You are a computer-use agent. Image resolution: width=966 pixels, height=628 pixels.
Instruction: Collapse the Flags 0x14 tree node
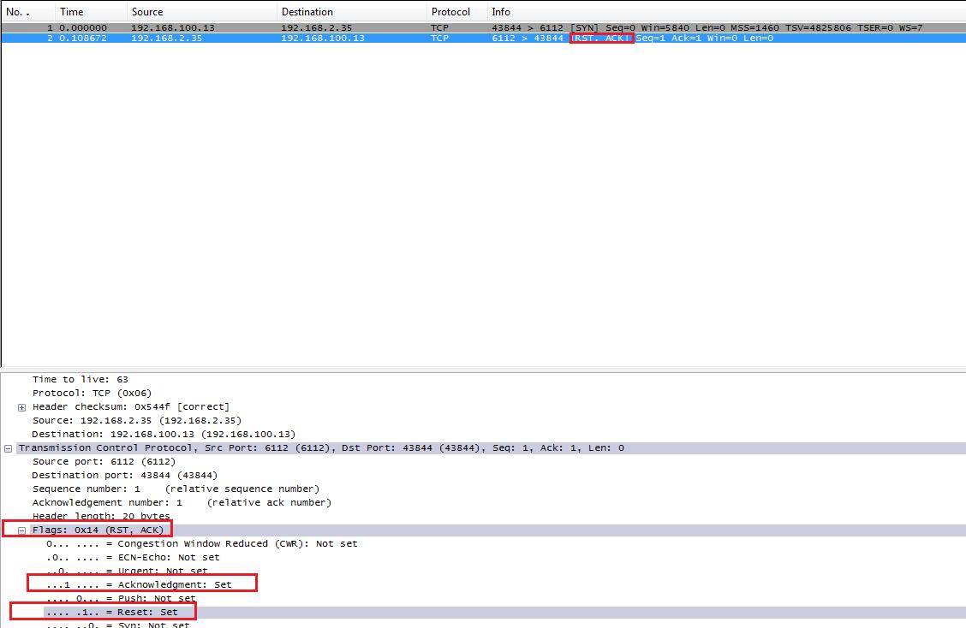pyautogui.click(x=22, y=530)
